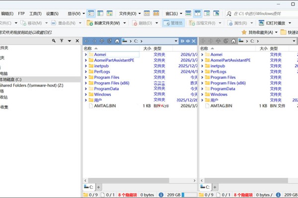
Task: Create a new folder with 新建文件夹(W)
Action: click(104, 23)
